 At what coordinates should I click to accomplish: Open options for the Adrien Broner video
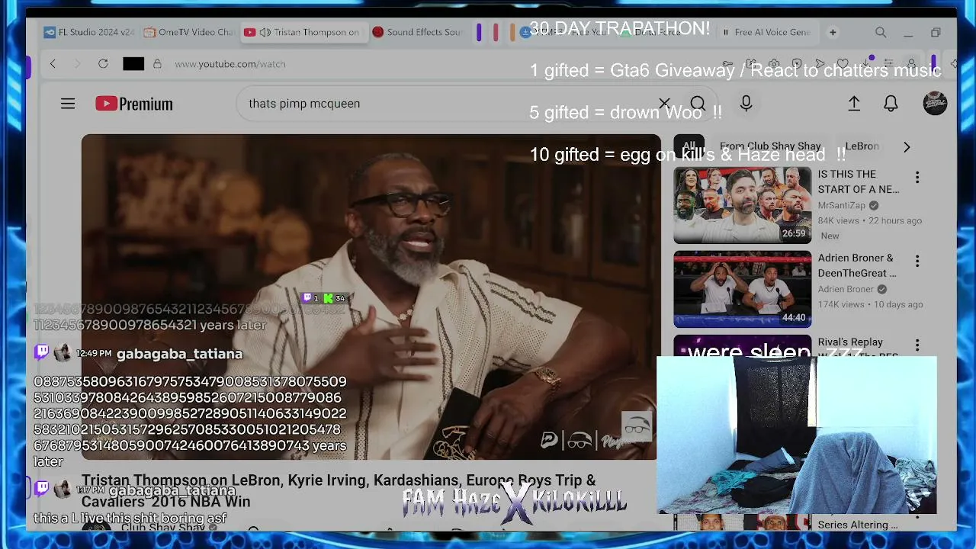pos(917,262)
